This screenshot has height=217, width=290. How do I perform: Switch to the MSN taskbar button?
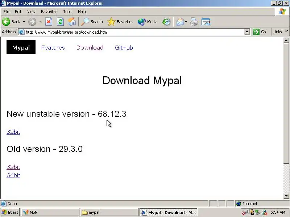(50, 212)
